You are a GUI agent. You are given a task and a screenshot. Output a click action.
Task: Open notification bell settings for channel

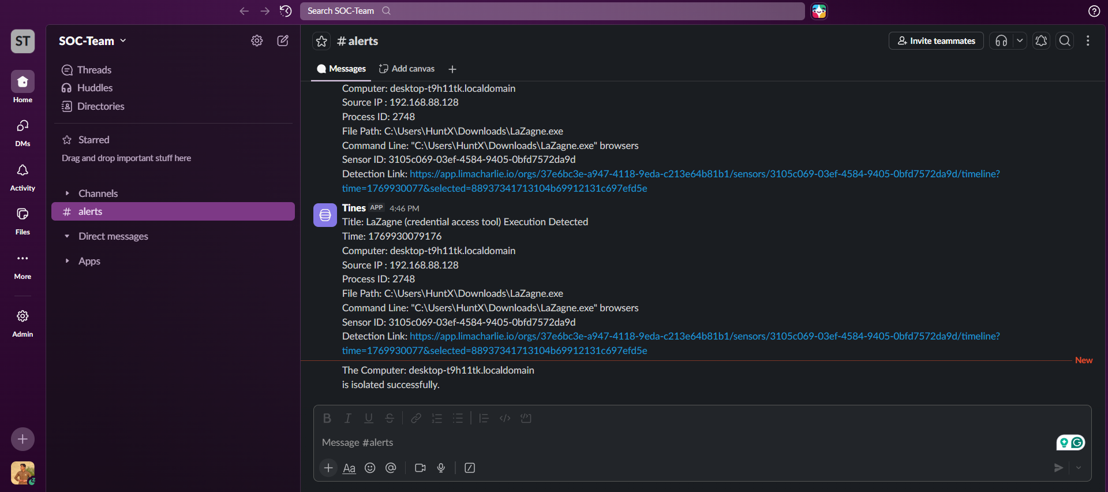[1041, 41]
